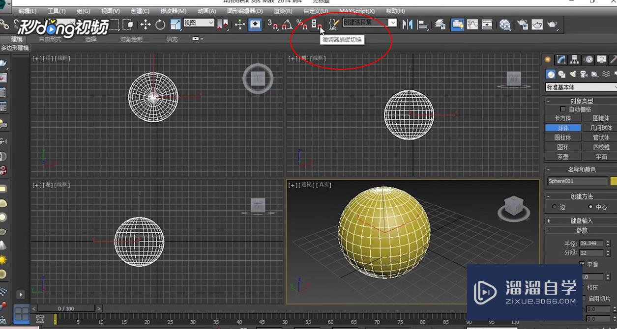Click the yellow object color swatch

614,181
